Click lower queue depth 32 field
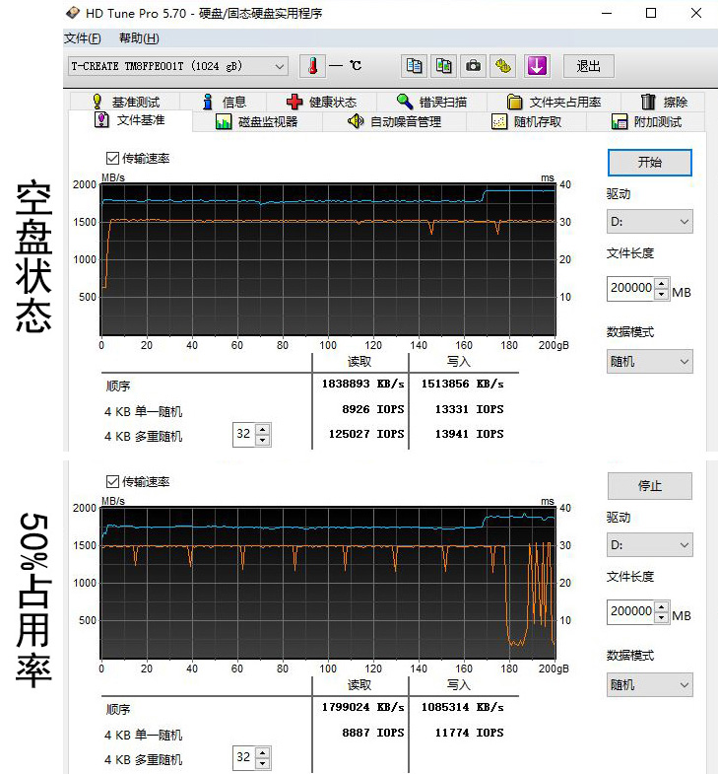The image size is (718, 774). [243, 757]
